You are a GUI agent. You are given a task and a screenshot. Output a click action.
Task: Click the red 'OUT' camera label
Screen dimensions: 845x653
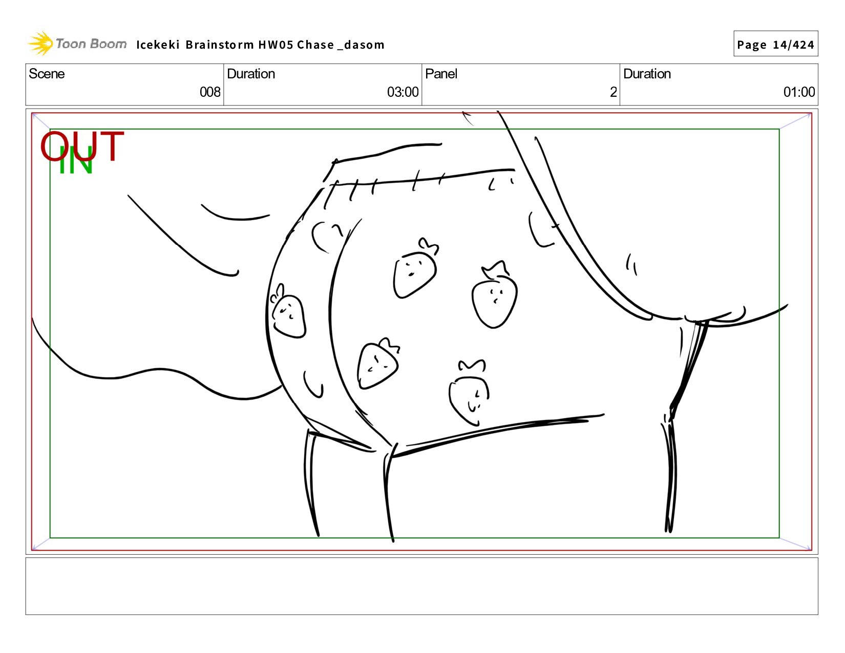pyautogui.click(x=82, y=146)
